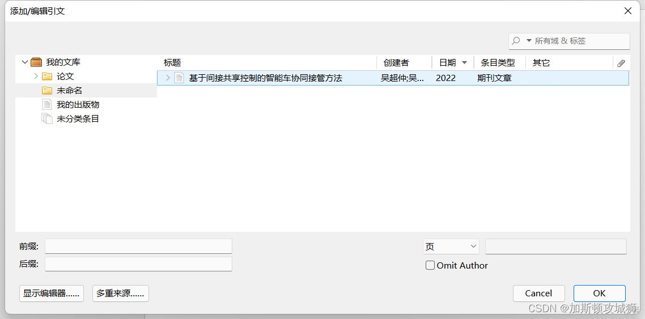Screen dimensions: 645x319
Task: Open 未分类条目 in the tree
Action: 78,119
